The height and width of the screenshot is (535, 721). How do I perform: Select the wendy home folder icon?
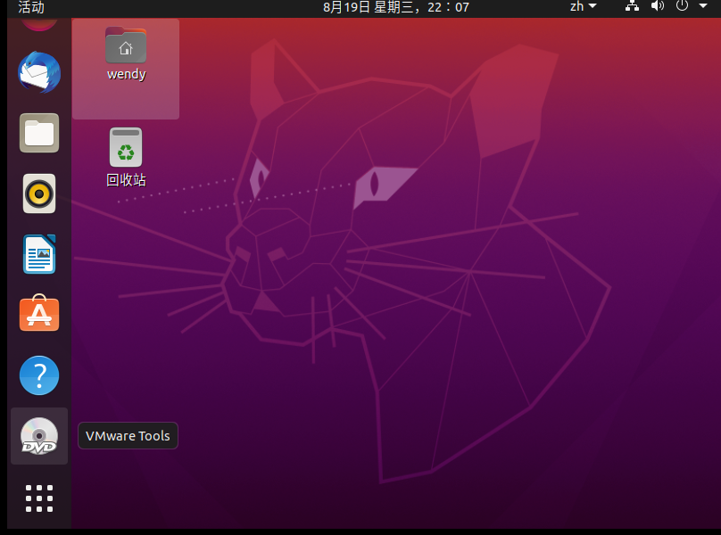126,45
